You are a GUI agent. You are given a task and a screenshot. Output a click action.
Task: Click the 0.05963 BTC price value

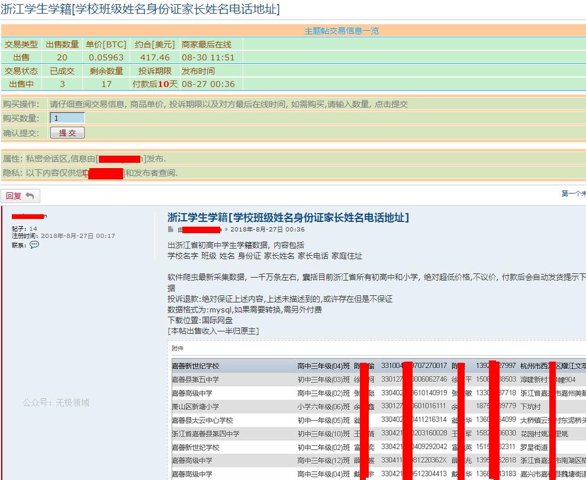(106, 57)
